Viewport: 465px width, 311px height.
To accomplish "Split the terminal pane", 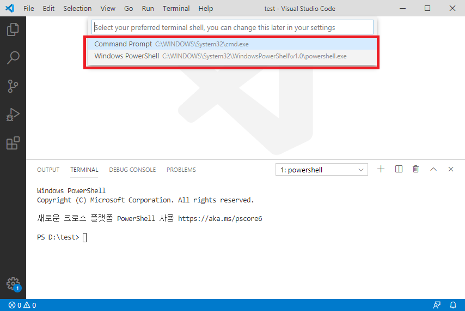I will coord(399,169).
